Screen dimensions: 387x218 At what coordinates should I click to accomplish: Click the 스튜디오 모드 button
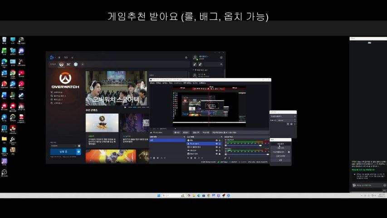pyautogui.click(x=281, y=156)
